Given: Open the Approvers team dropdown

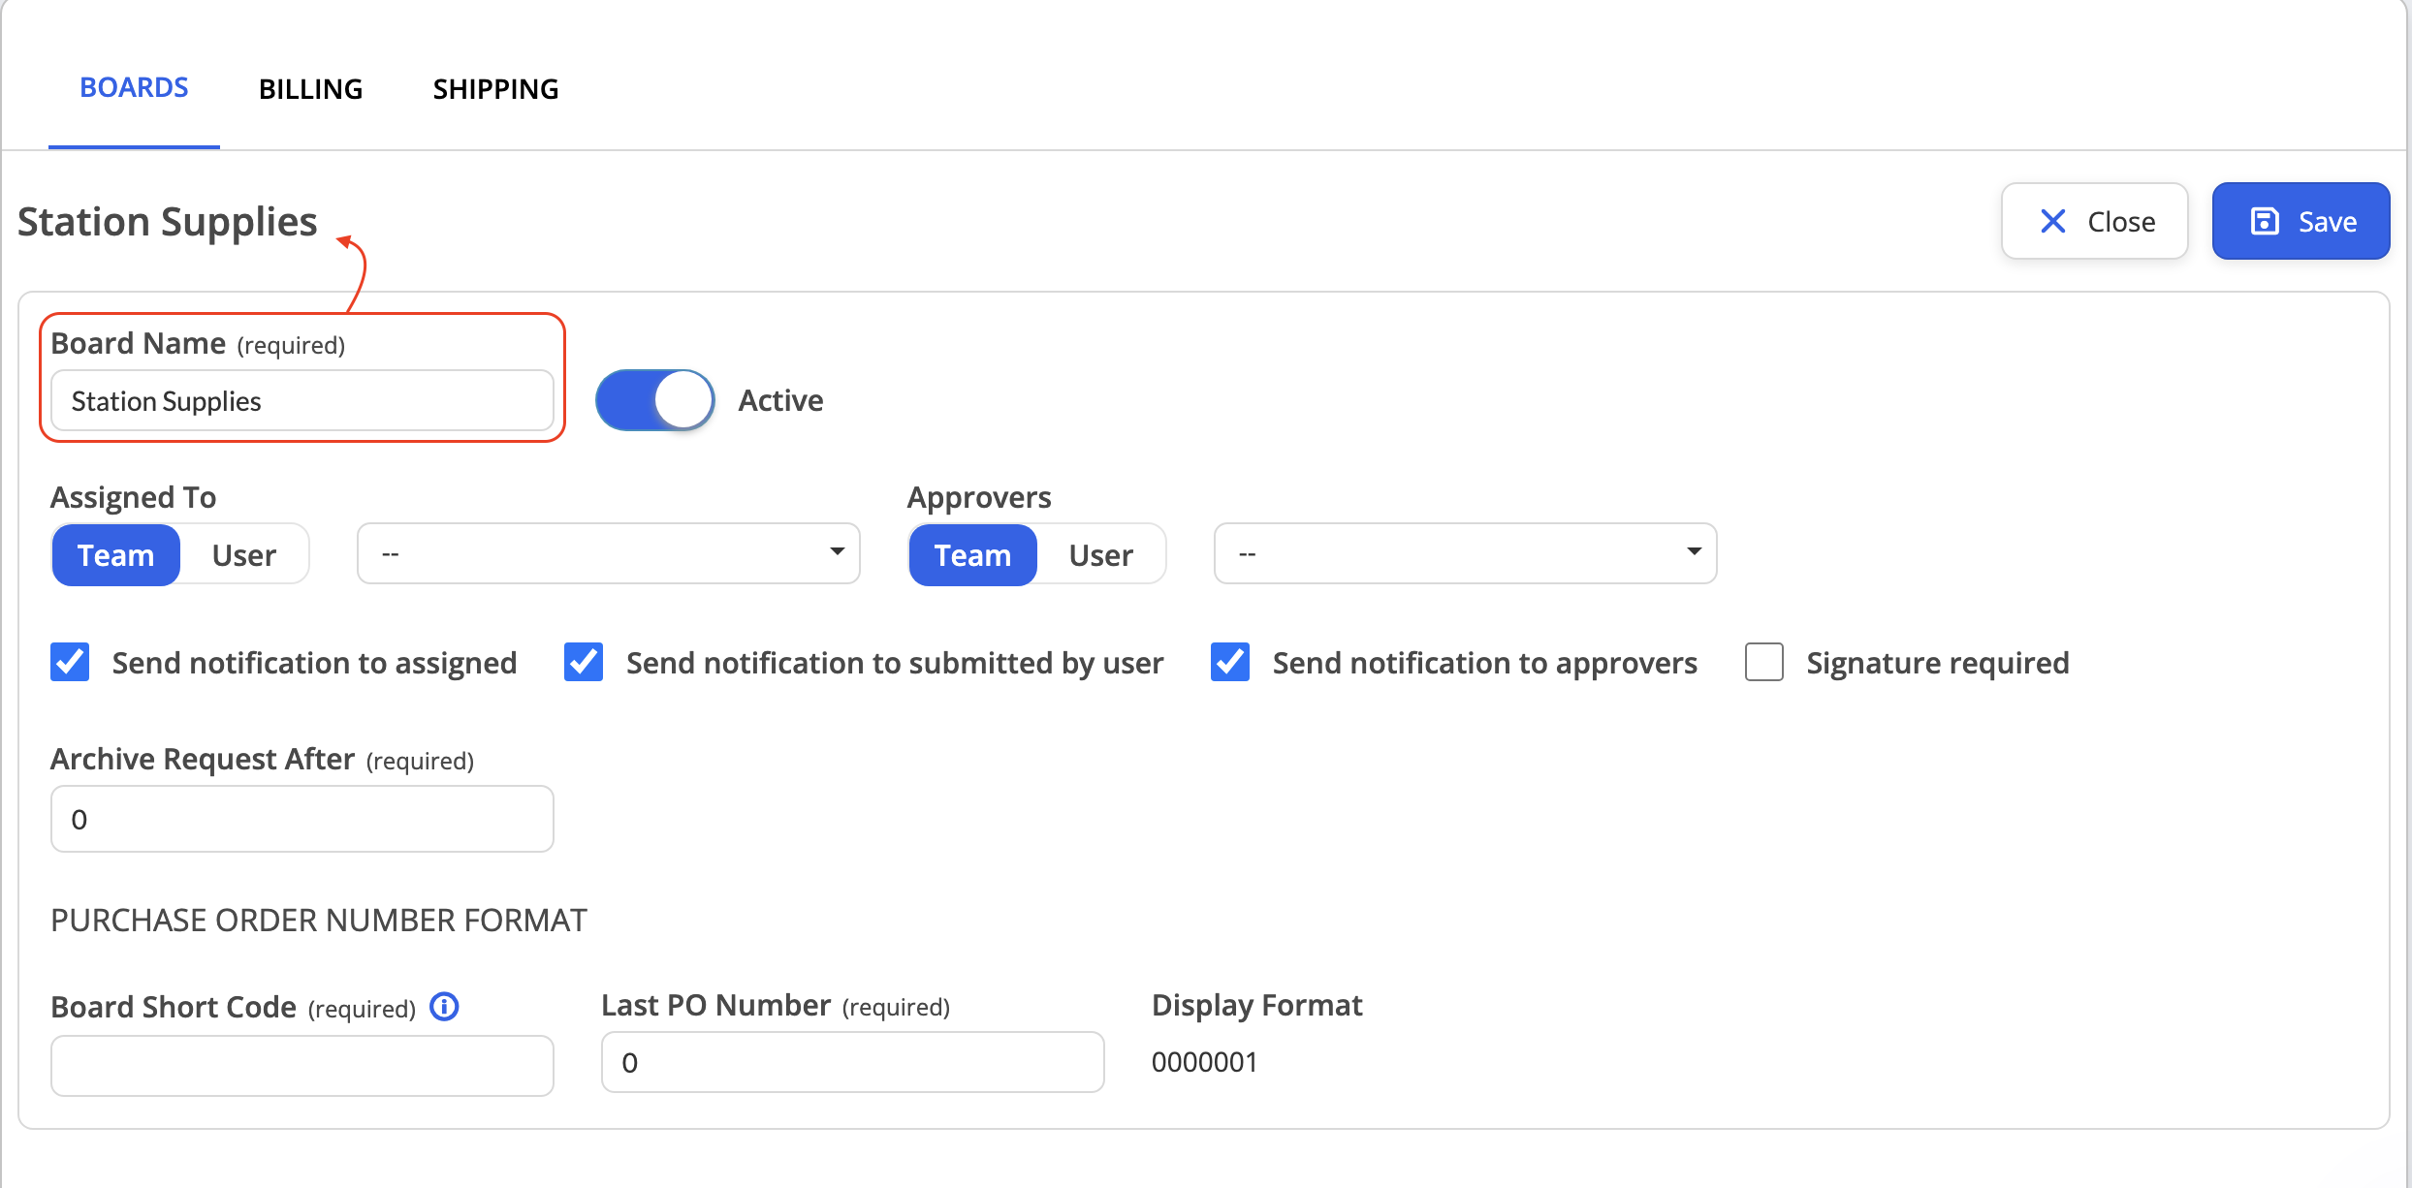Looking at the screenshot, I should tap(1466, 553).
